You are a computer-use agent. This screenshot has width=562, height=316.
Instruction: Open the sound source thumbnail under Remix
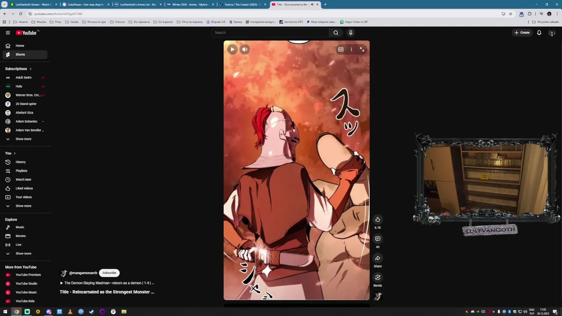tap(378, 297)
